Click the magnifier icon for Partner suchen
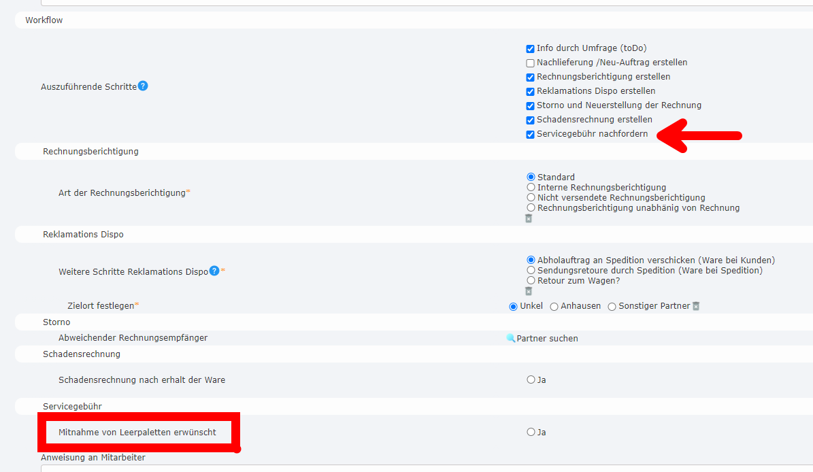Screen dimensions: 813x472 click(511, 338)
